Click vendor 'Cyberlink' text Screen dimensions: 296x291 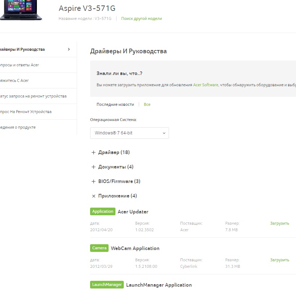(x=189, y=266)
